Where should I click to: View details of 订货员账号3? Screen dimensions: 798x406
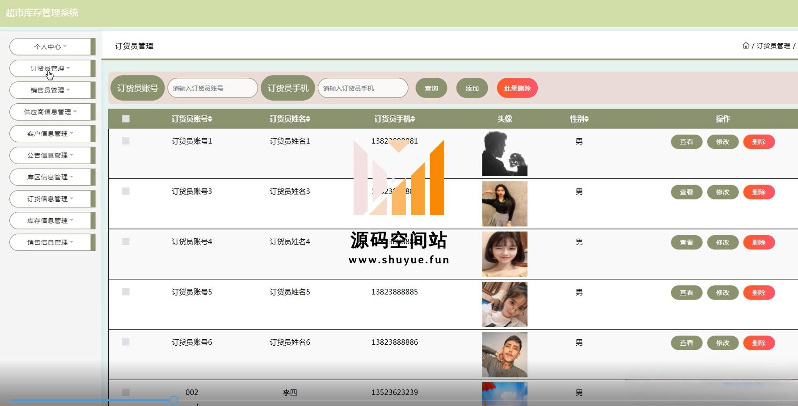click(687, 192)
